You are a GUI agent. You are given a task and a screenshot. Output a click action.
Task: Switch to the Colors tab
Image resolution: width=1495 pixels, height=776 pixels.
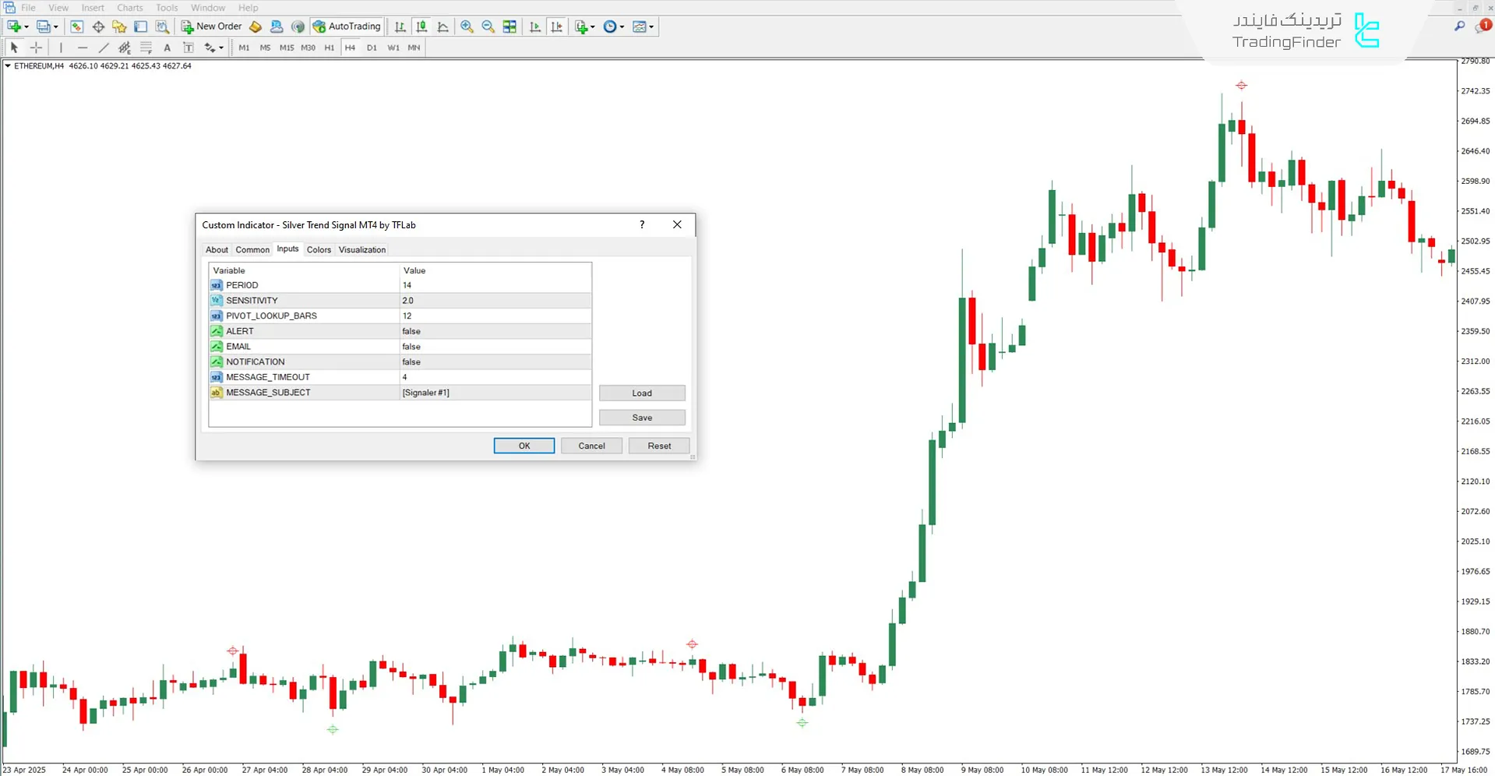pyautogui.click(x=319, y=249)
